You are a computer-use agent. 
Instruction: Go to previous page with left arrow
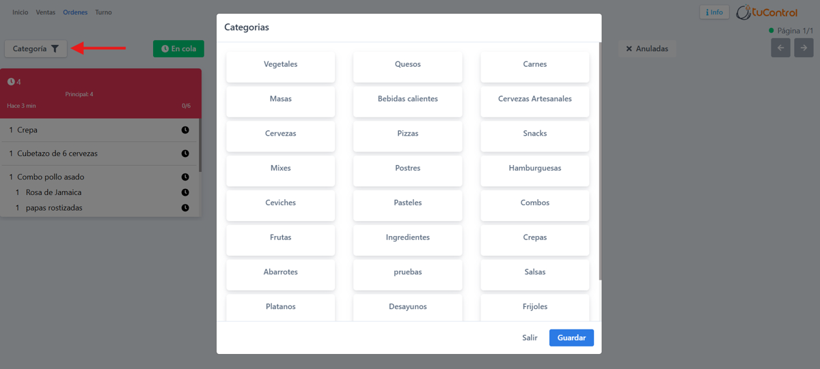pos(781,48)
